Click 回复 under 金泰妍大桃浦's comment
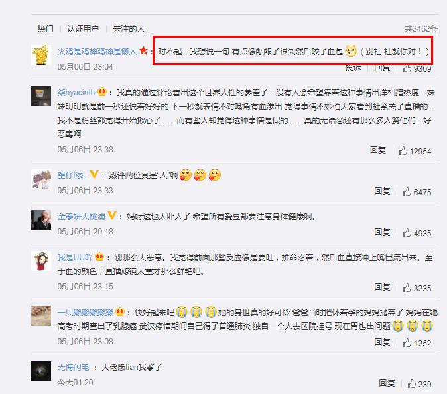 tap(382, 232)
